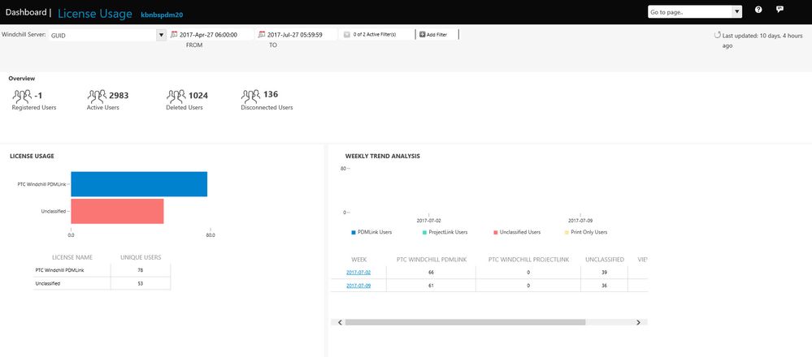The image size is (812, 357).
Task: Click the Active Users people icon
Action: click(x=97, y=96)
